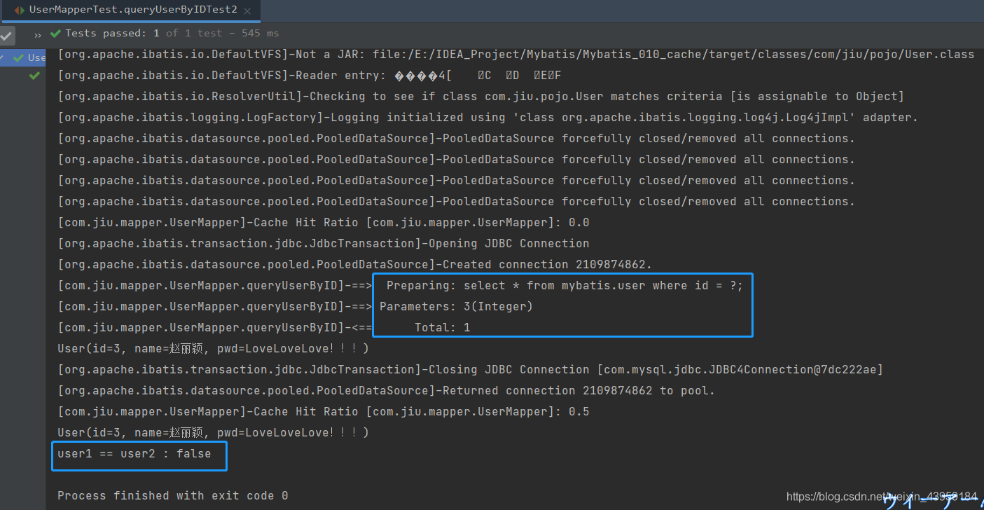Click the 'user1 == user2 : false' output line

pyautogui.click(x=134, y=453)
